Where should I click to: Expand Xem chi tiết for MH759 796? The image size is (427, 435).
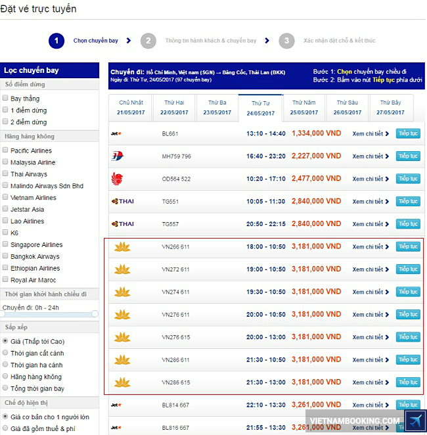pos(371,156)
